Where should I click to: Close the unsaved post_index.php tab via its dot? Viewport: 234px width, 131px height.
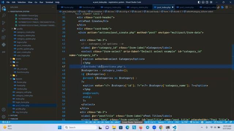[x=173, y=7]
